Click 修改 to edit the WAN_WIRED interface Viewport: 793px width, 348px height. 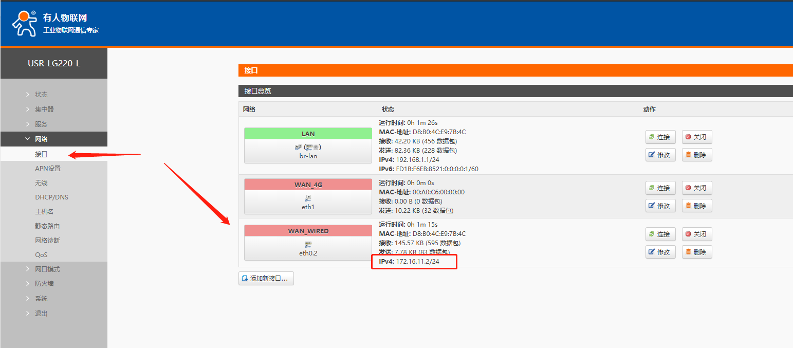click(660, 252)
